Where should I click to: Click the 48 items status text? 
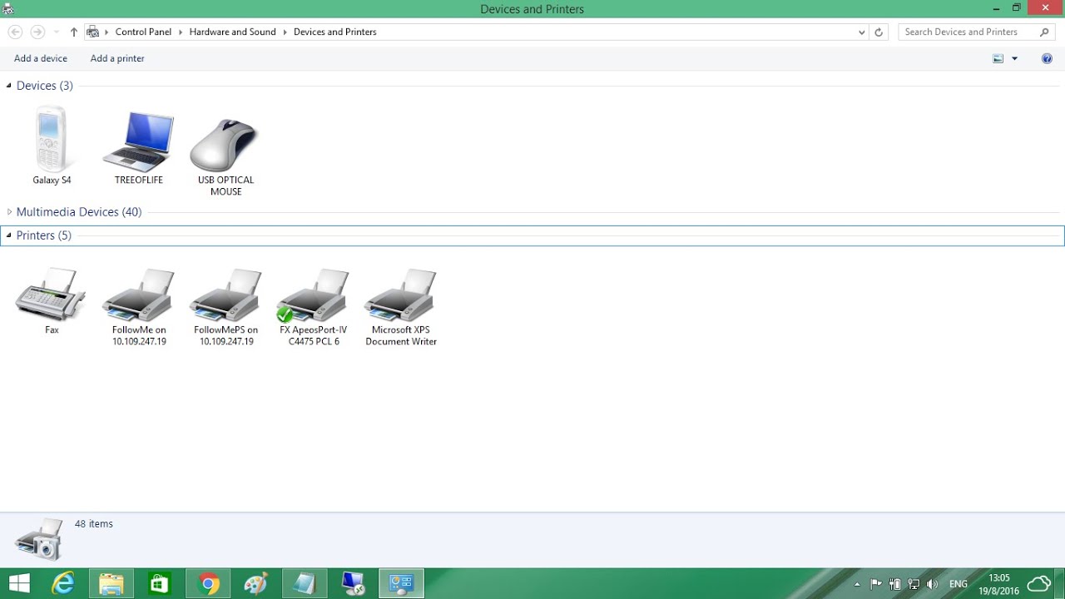(94, 523)
